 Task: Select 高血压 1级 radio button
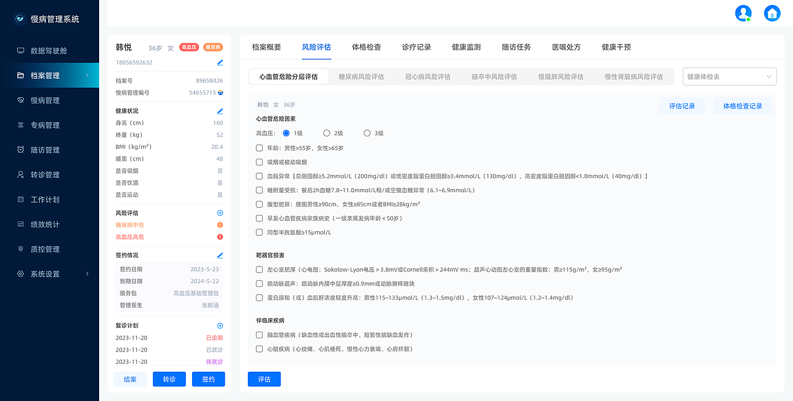click(x=286, y=133)
